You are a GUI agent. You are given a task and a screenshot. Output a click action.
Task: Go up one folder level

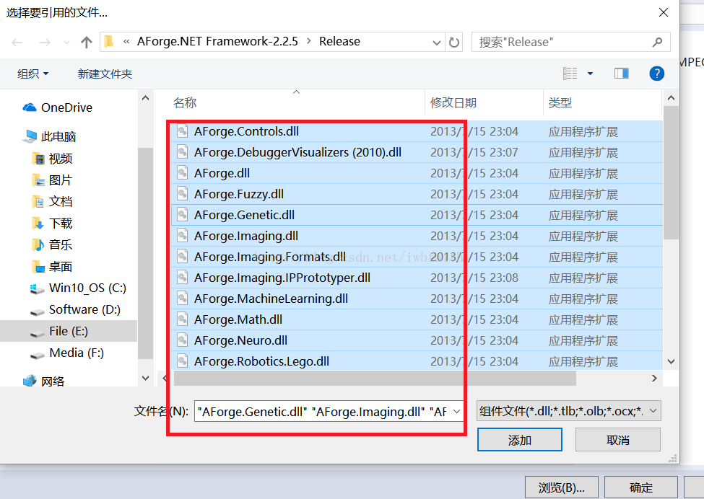86,42
